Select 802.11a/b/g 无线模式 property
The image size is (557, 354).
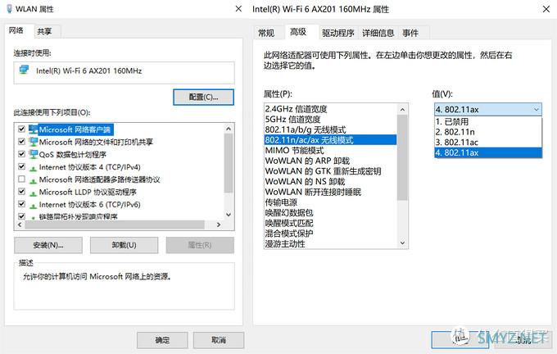(x=330, y=129)
